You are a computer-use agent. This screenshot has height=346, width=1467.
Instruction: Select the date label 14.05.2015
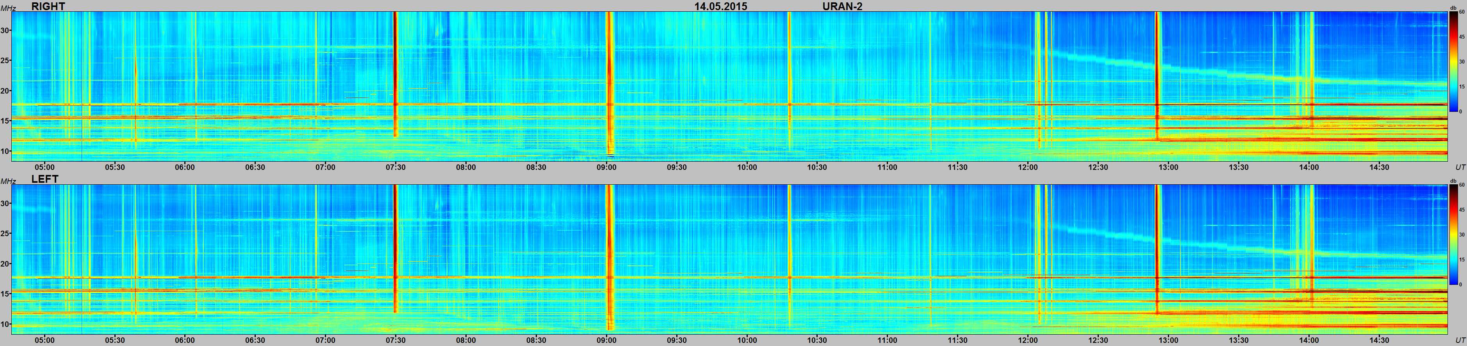tap(720, 6)
